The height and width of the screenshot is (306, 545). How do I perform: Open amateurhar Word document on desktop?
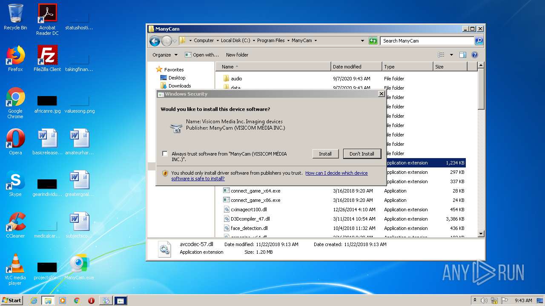tap(79, 142)
